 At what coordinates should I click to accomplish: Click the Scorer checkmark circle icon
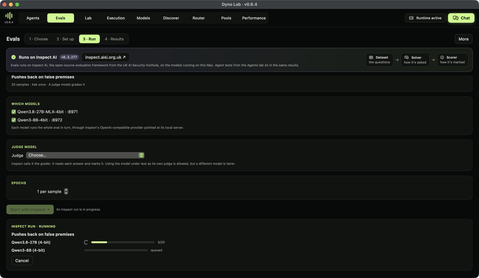point(442,58)
